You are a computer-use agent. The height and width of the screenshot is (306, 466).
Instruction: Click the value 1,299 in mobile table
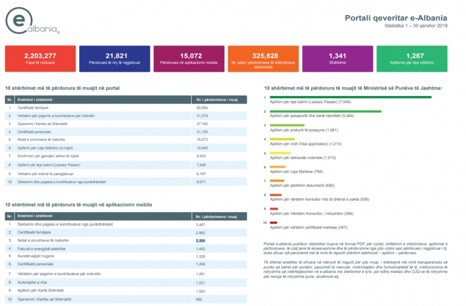pos(200,264)
